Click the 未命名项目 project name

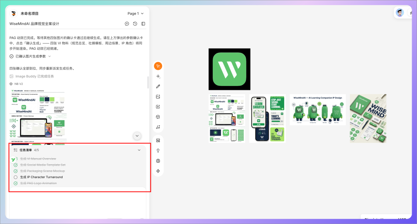click(29, 13)
